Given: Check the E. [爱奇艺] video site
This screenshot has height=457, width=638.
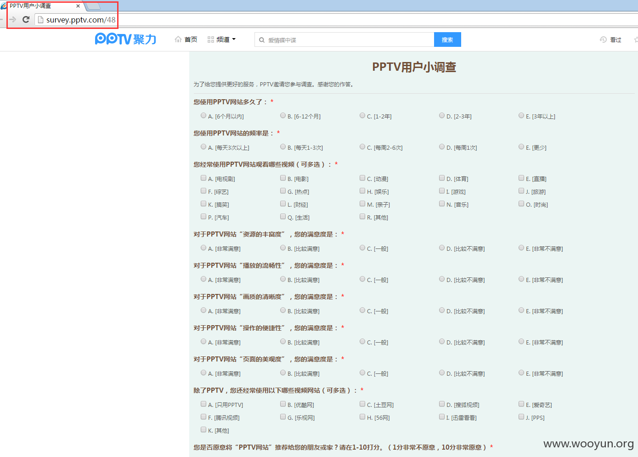Looking at the screenshot, I should click(521, 404).
